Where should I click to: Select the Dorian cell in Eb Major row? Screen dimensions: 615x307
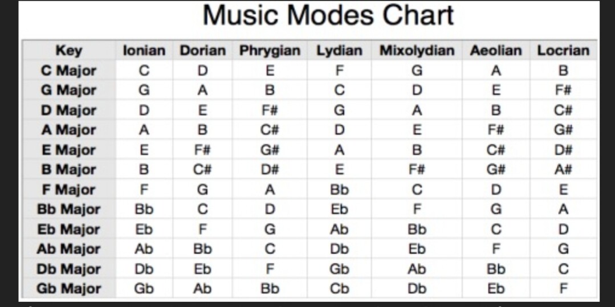pos(202,229)
